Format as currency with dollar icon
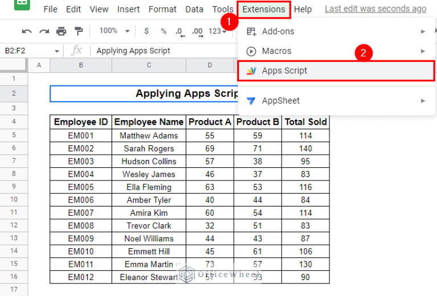The width and height of the screenshot is (437, 296). click(146, 31)
